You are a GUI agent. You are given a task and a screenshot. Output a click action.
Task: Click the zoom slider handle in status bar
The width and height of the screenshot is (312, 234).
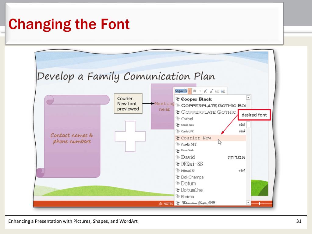click(x=260, y=204)
